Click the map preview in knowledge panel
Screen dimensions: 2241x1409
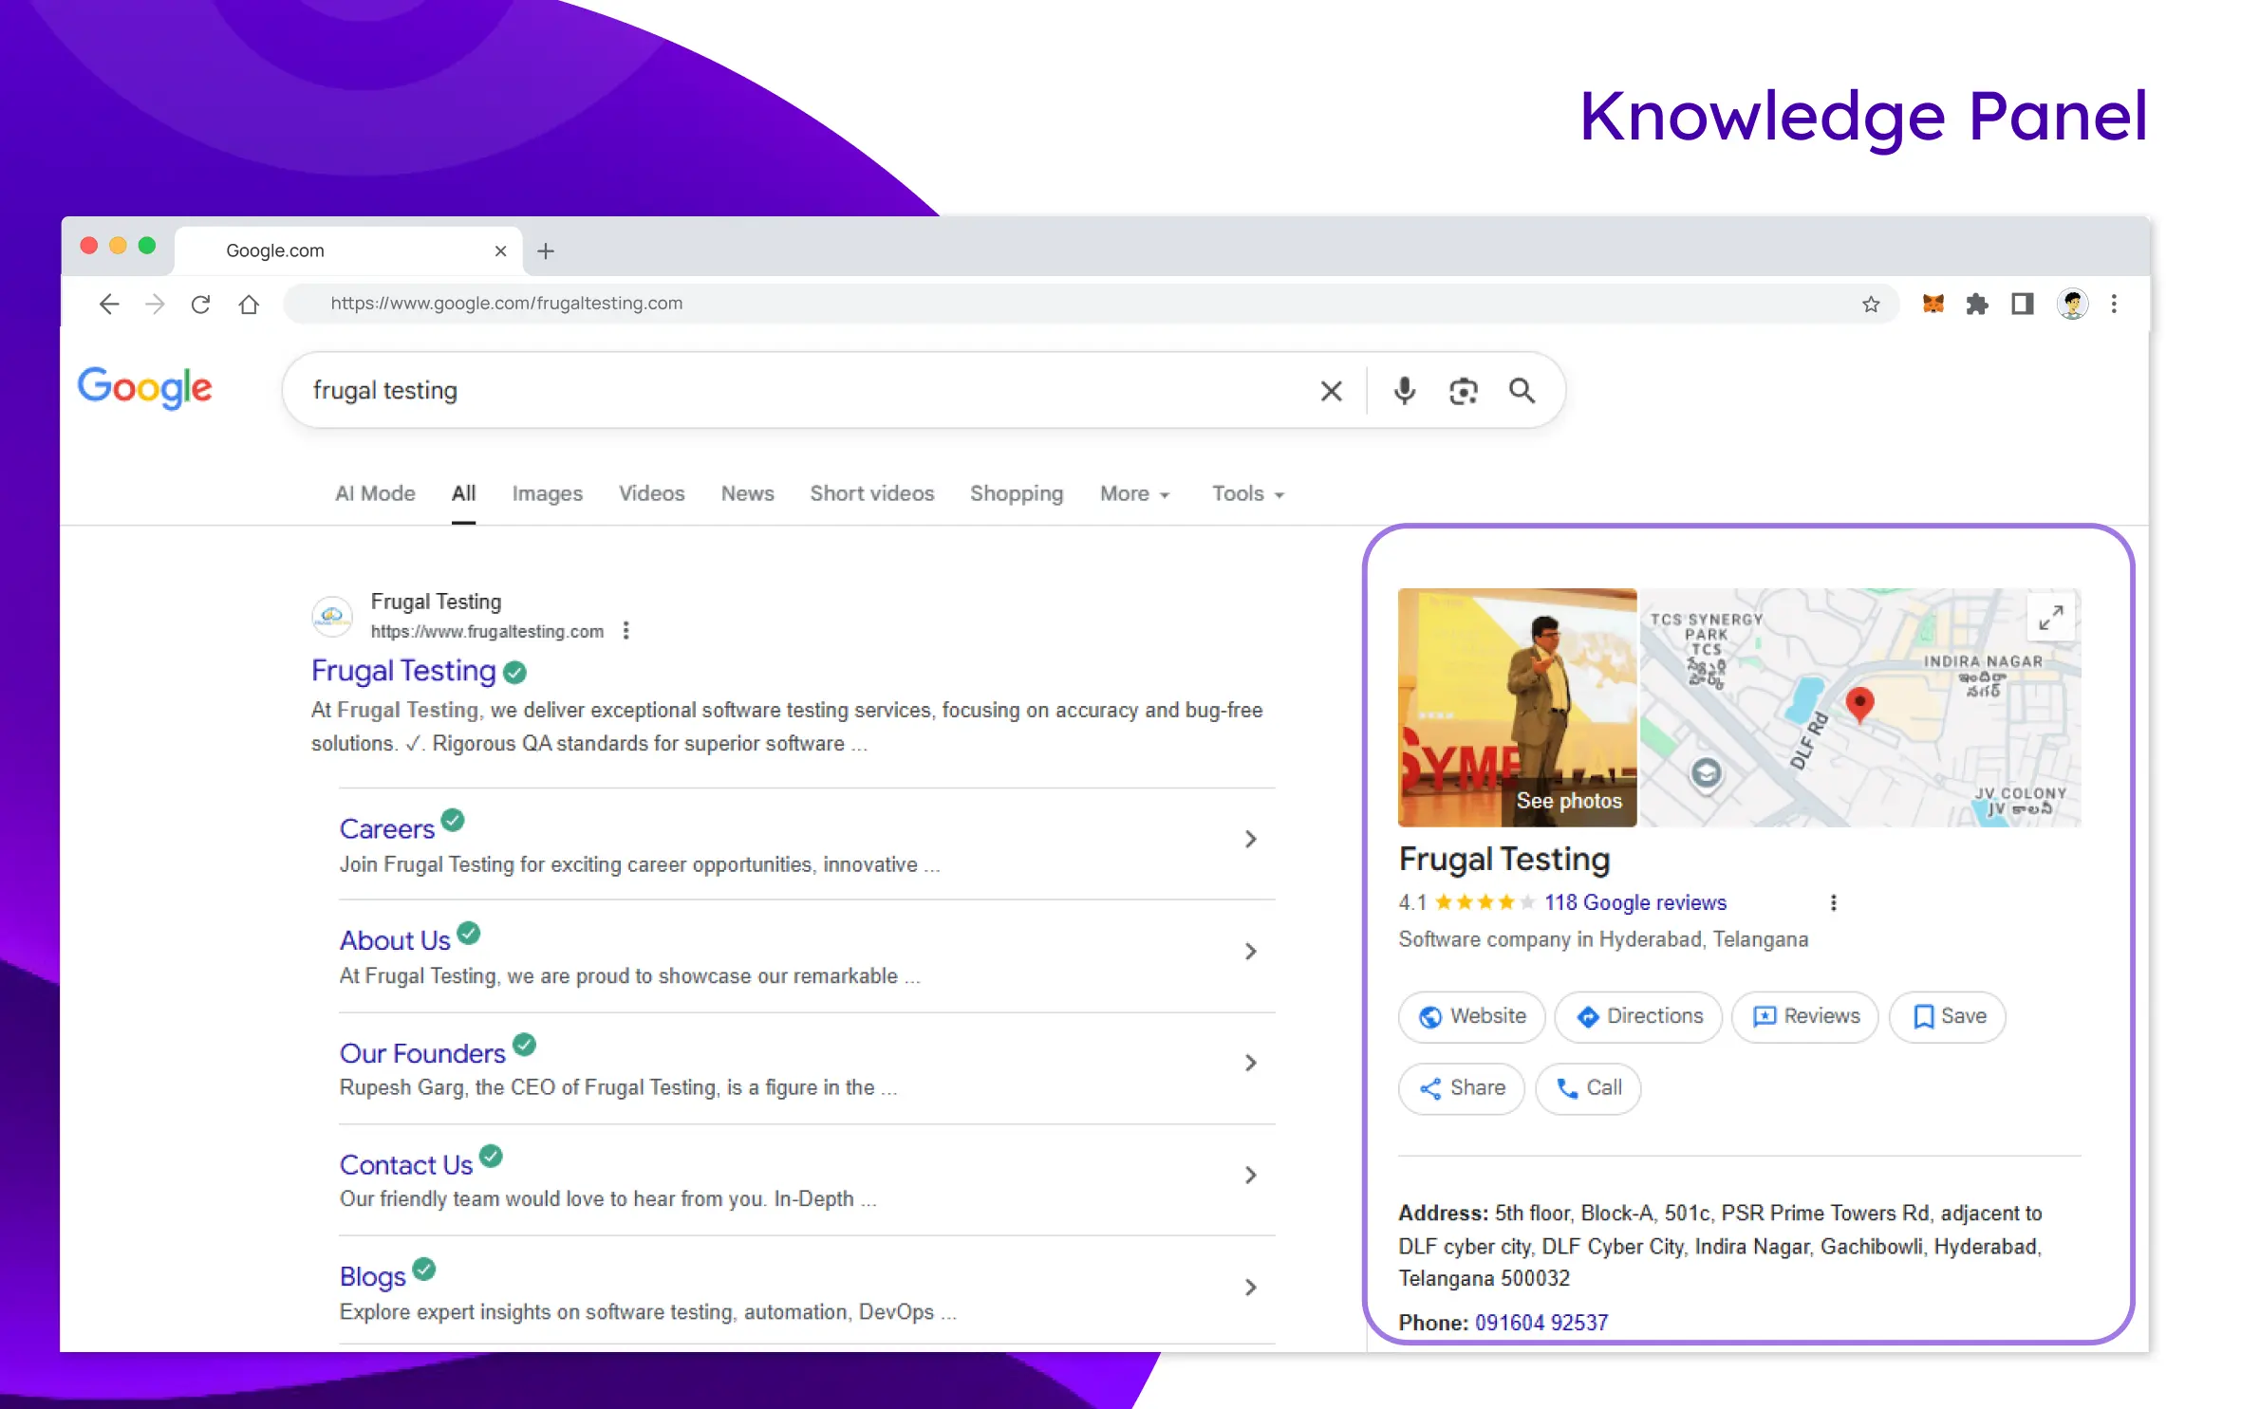[1860, 707]
